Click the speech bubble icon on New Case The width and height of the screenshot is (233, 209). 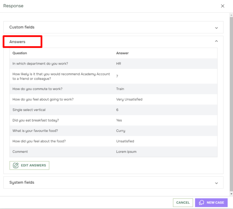coord(201,202)
